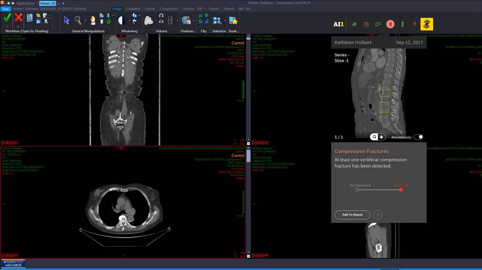The image size is (482, 270).
Task: Click the red X reject icon
Action: click(x=18, y=18)
